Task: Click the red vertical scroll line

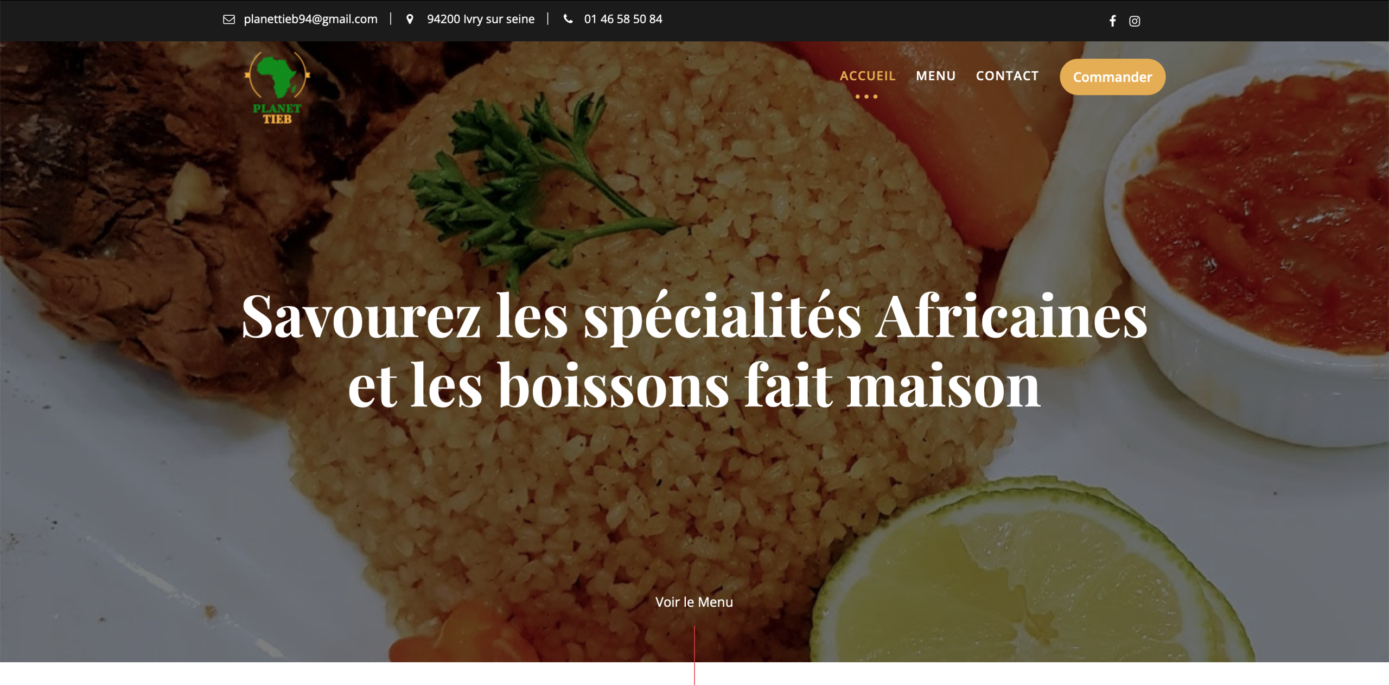Action: pos(694,655)
